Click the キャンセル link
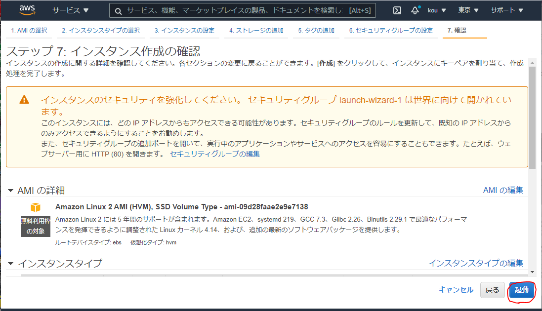 (x=456, y=290)
